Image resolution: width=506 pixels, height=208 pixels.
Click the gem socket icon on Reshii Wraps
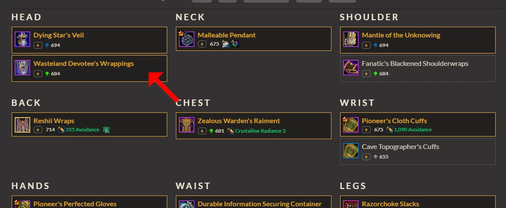(106, 130)
